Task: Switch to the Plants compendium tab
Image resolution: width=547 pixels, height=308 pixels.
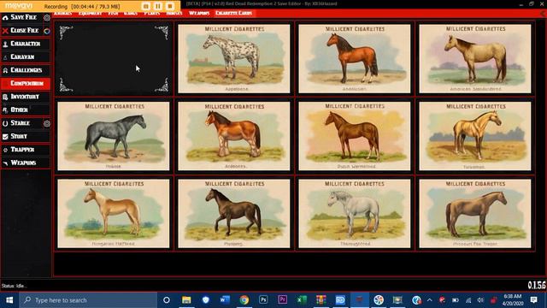Action: coord(152,13)
